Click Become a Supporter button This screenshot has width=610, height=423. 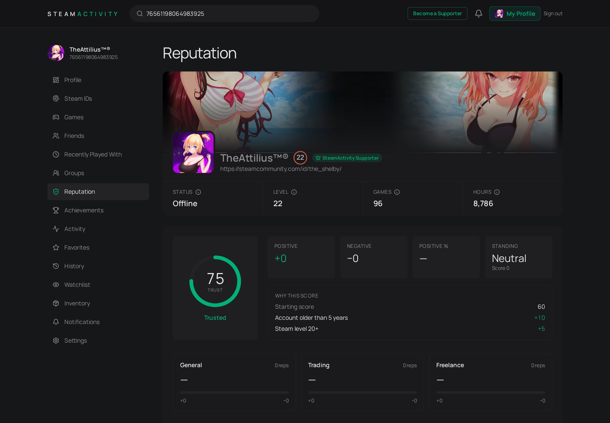tap(437, 14)
